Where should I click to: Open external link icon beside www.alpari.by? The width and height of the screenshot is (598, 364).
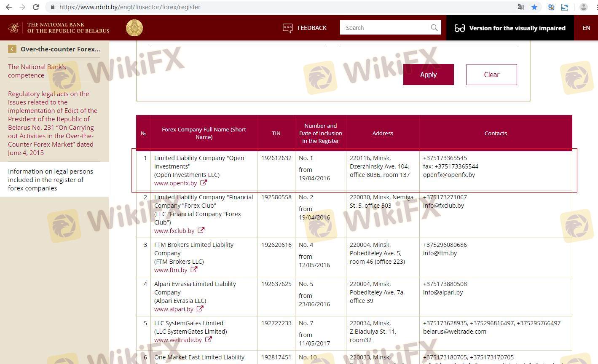(200, 309)
